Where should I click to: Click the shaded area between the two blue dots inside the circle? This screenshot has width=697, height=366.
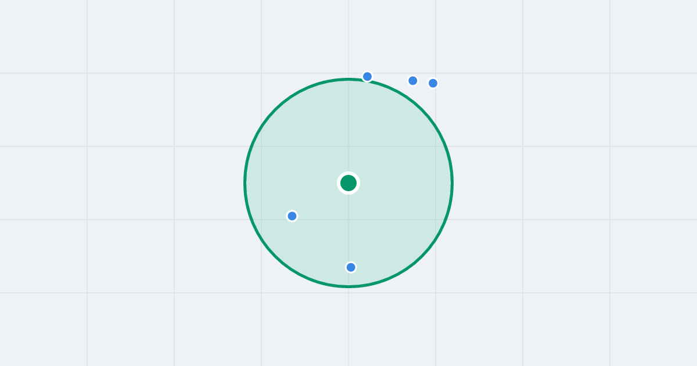(x=322, y=242)
